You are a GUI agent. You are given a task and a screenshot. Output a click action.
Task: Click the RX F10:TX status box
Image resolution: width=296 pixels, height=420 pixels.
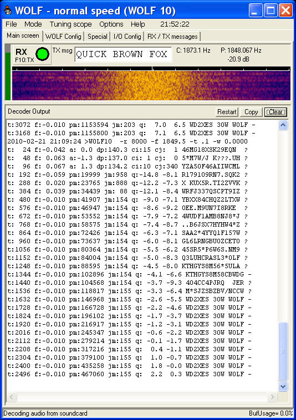32,55
